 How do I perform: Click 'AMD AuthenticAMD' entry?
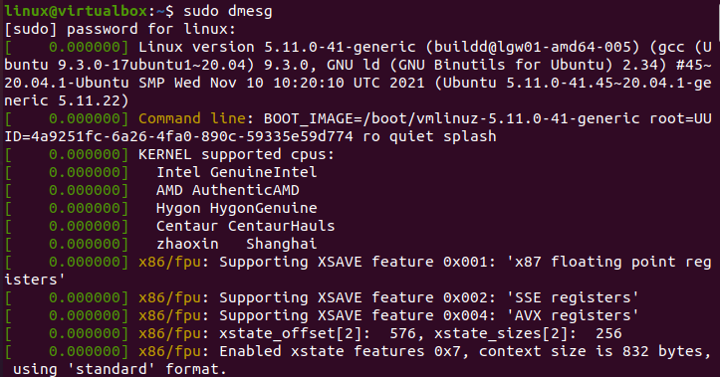(228, 190)
